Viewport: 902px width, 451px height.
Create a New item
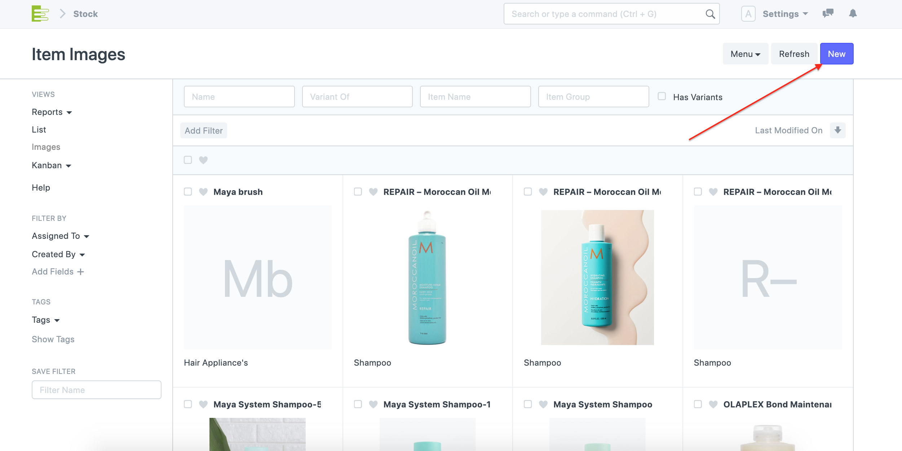point(837,54)
